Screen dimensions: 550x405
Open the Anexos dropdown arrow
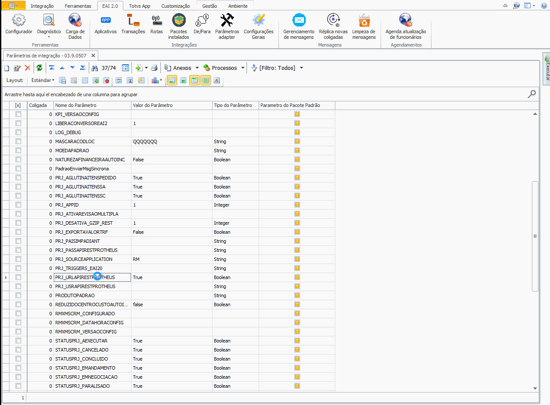[197, 68]
